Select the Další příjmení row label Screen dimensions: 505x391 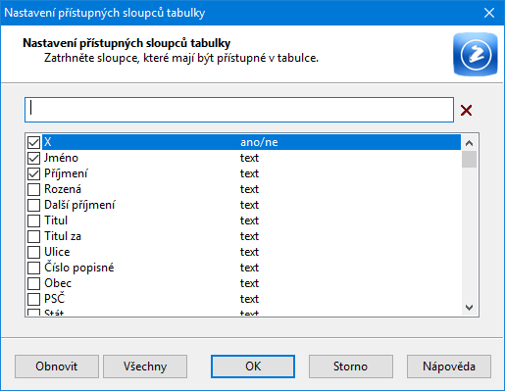[x=79, y=205]
